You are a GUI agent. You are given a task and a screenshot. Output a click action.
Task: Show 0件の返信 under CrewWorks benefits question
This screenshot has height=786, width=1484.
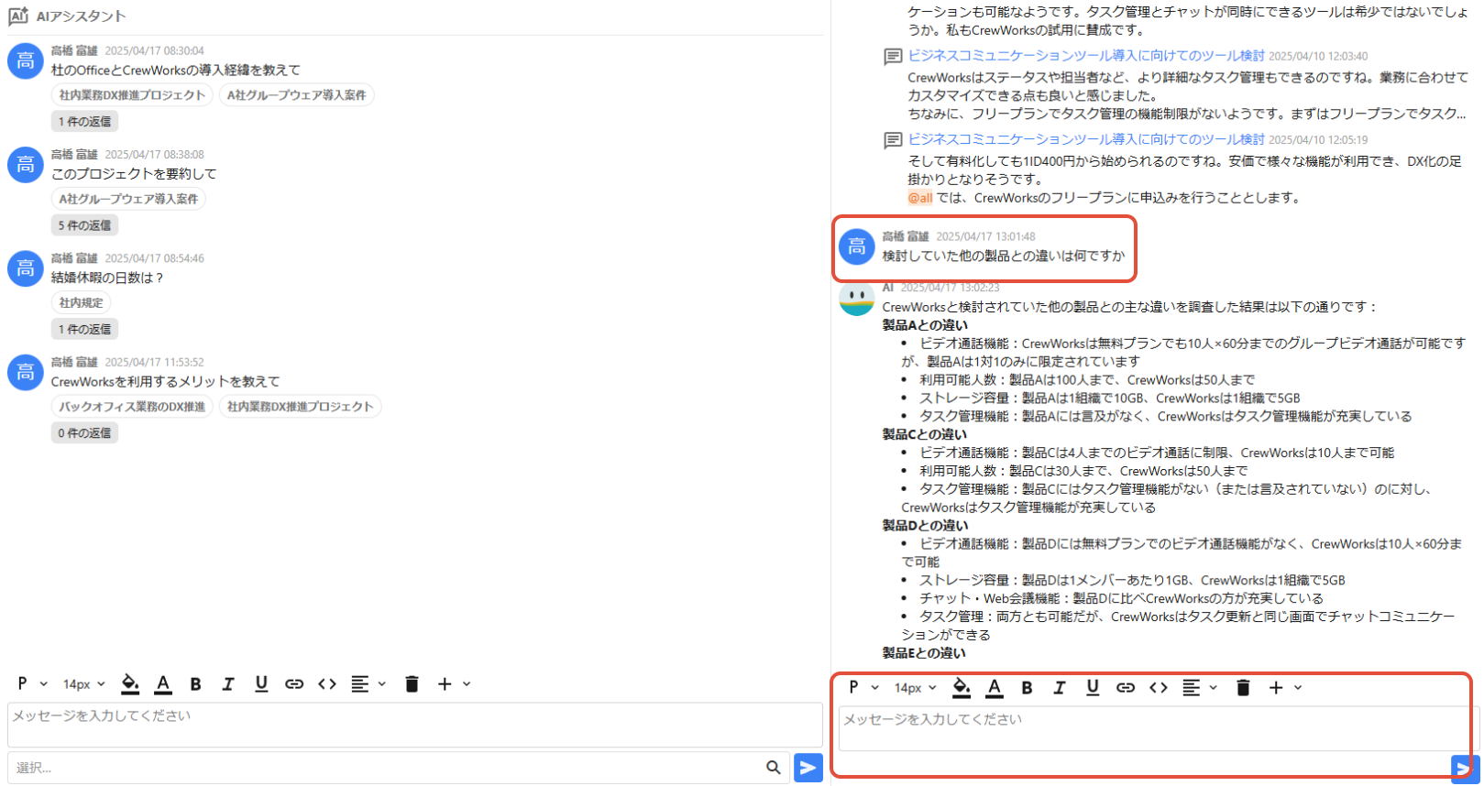coord(84,433)
